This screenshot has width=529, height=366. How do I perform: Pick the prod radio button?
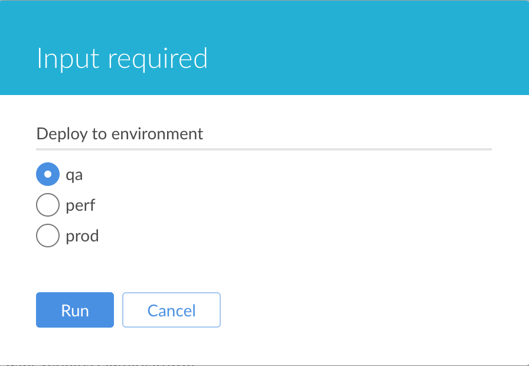coord(48,236)
